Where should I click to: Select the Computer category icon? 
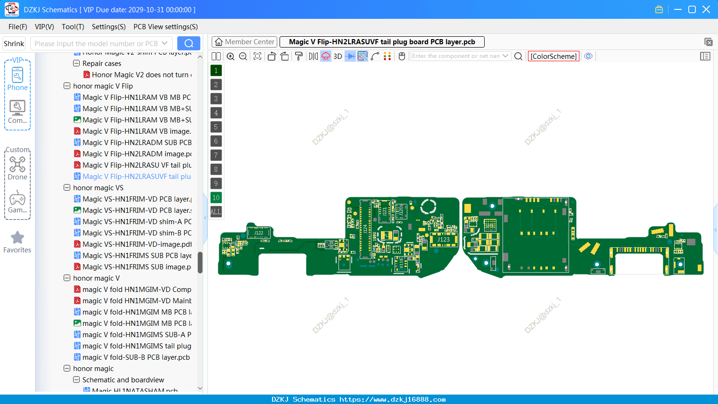coord(17,112)
